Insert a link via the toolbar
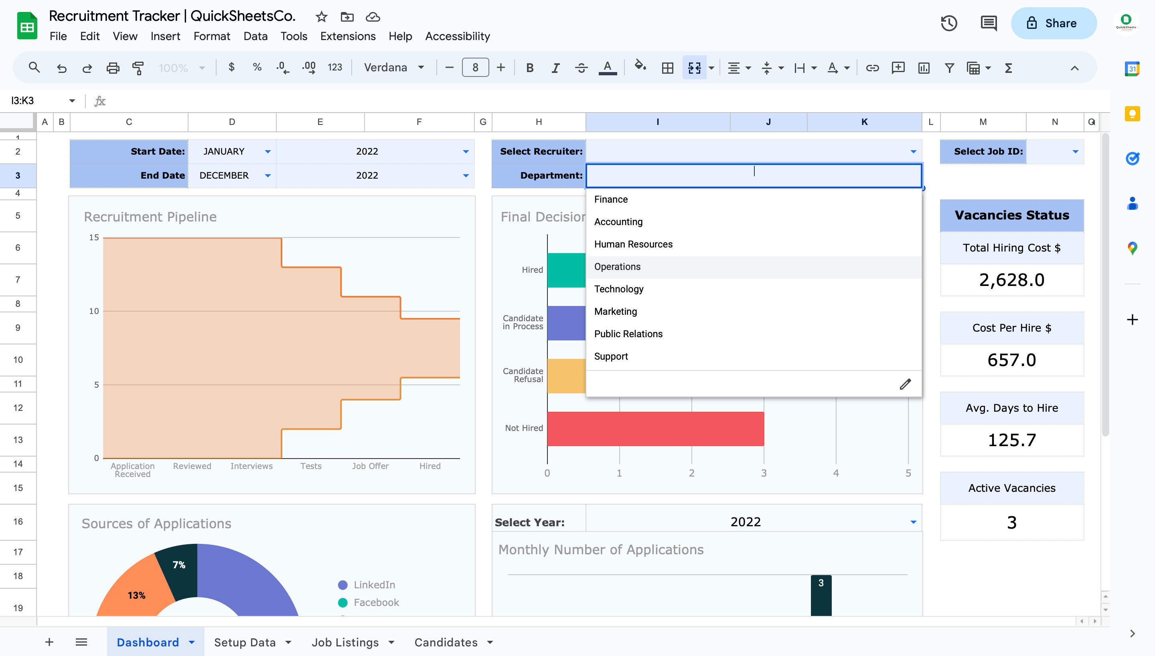 (x=872, y=68)
